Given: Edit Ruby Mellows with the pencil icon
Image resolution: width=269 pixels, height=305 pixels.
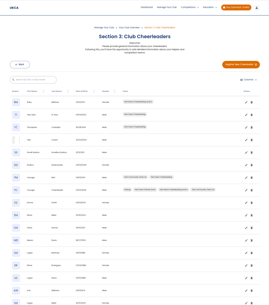Looking at the screenshot, I should point(246,102).
